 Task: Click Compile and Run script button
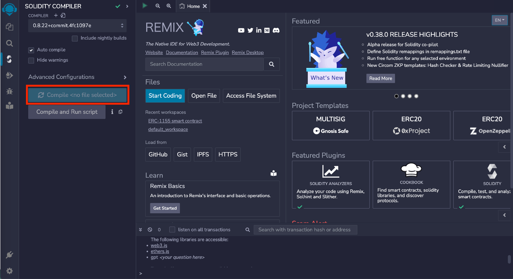click(67, 112)
